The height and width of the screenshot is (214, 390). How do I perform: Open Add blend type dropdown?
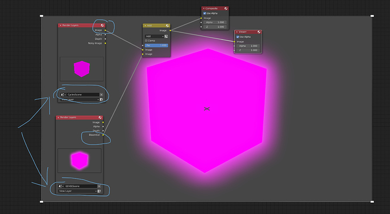click(154, 36)
